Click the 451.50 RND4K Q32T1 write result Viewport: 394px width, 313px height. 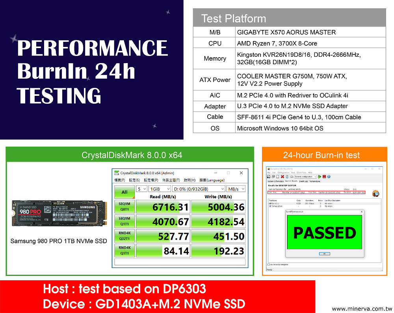pos(218,236)
